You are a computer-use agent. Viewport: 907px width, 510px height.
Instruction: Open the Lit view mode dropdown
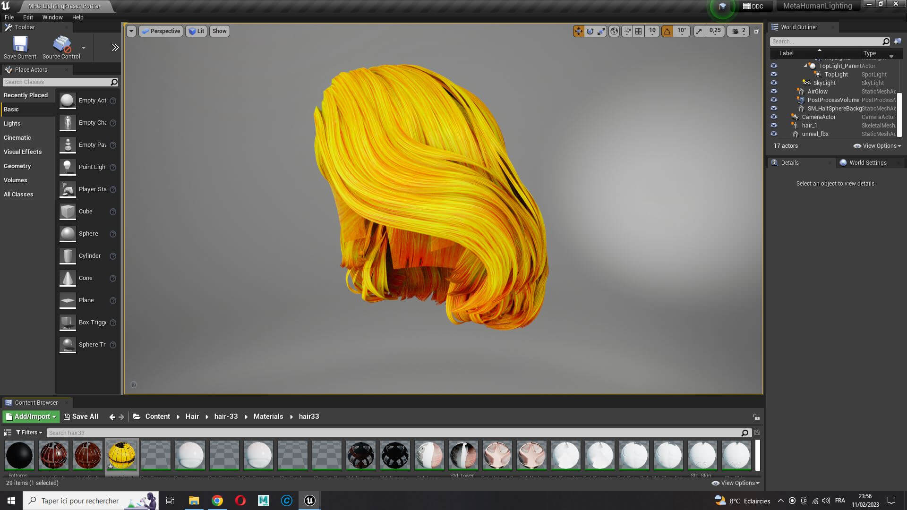pyautogui.click(x=197, y=31)
